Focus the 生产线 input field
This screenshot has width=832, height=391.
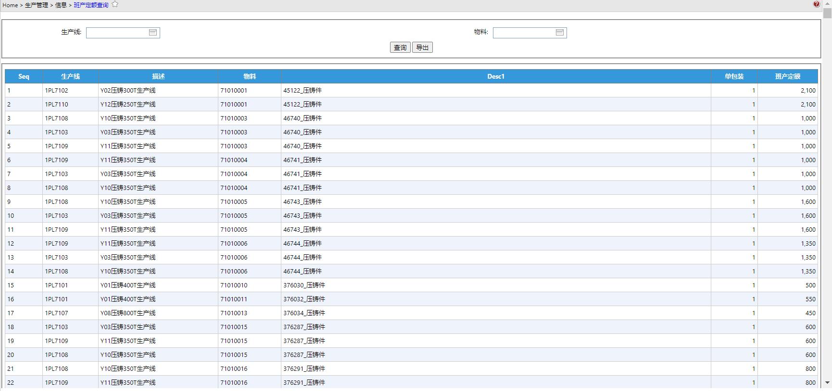pyautogui.click(x=116, y=33)
